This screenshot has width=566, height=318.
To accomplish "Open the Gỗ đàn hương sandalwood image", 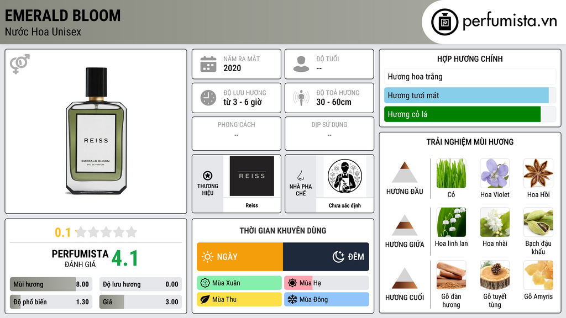I will (x=451, y=275).
